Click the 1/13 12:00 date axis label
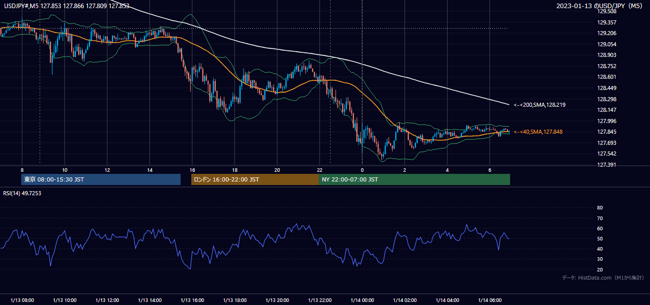The height and width of the screenshot is (305, 650). click(x=107, y=300)
